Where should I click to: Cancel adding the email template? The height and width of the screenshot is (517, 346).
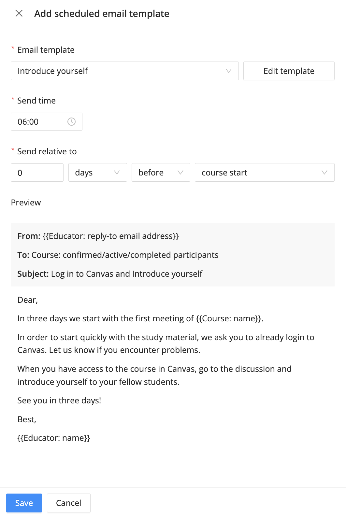pyautogui.click(x=68, y=503)
